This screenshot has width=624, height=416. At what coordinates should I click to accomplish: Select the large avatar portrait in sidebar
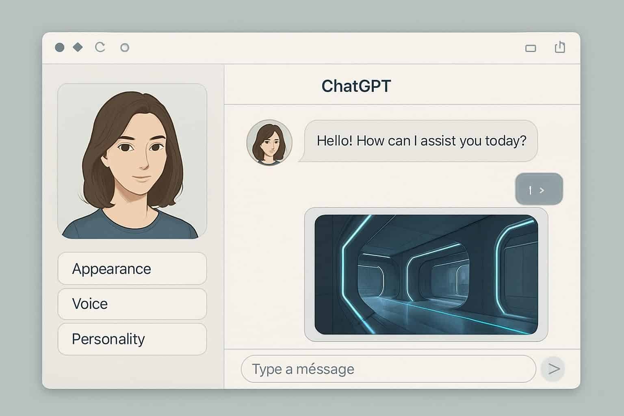pyautogui.click(x=132, y=161)
